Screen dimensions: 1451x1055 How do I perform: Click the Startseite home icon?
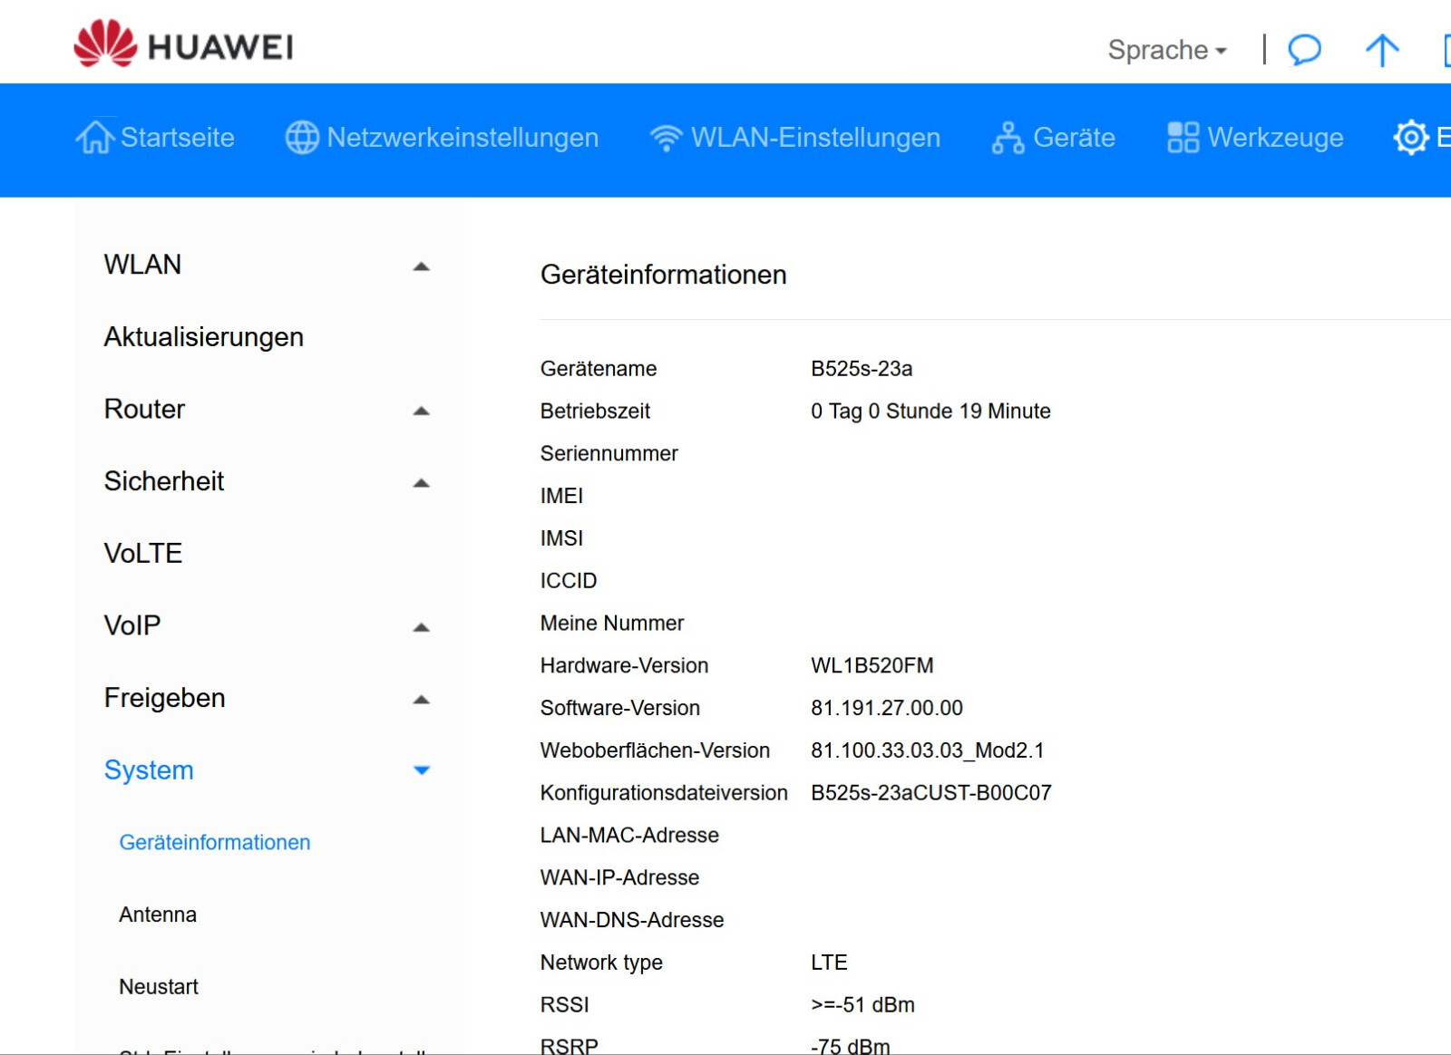tap(94, 137)
